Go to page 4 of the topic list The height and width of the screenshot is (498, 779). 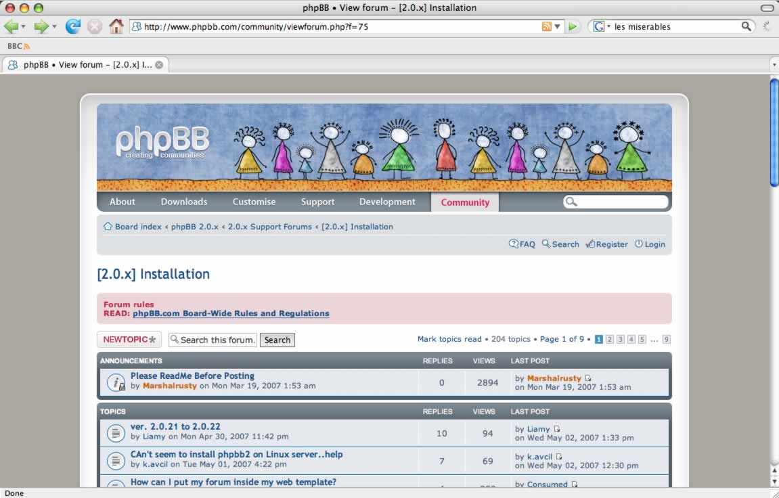(x=631, y=339)
